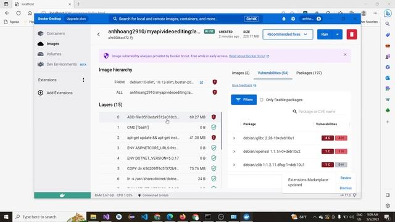Click green shield on COPY dir layer
The image size is (395, 222).
tap(214, 168)
